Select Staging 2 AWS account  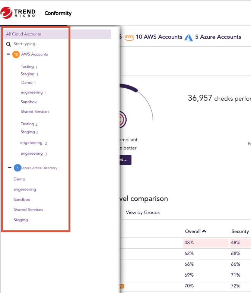pyautogui.click(x=29, y=132)
